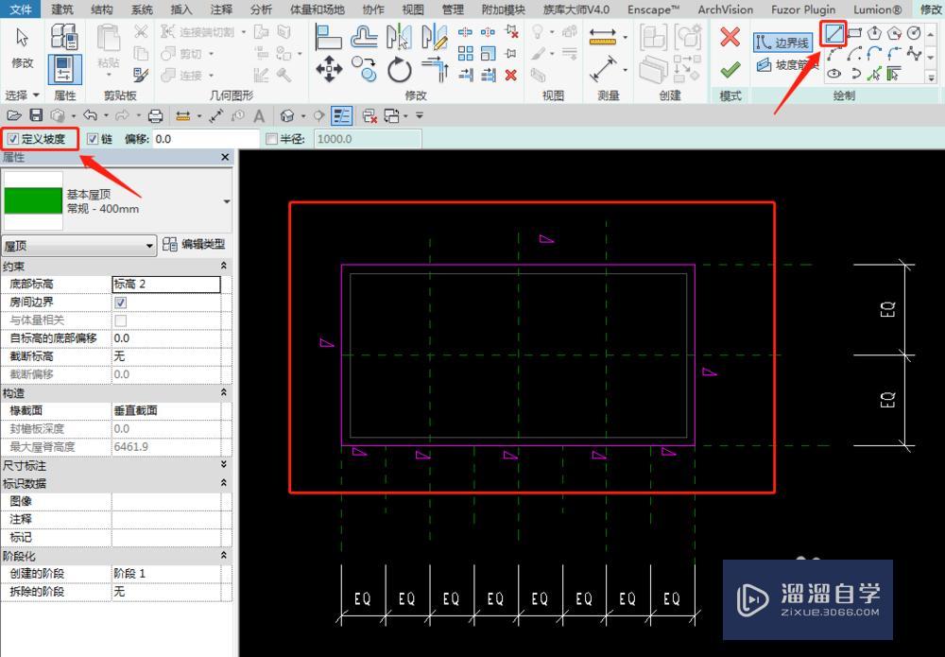Close the 属性 Properties panel

(225, 157)
